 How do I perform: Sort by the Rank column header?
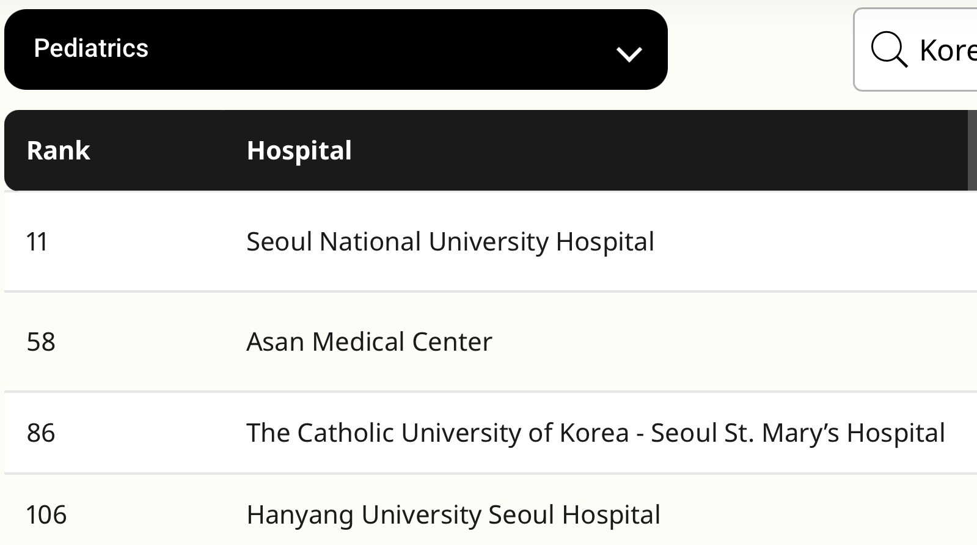(x=59, y=150)
